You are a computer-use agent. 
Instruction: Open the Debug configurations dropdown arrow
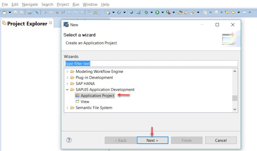coord(152,13)
